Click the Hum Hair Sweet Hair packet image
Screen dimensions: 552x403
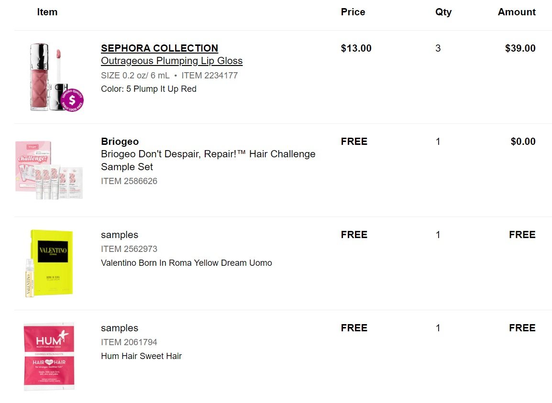pos(49,356)
